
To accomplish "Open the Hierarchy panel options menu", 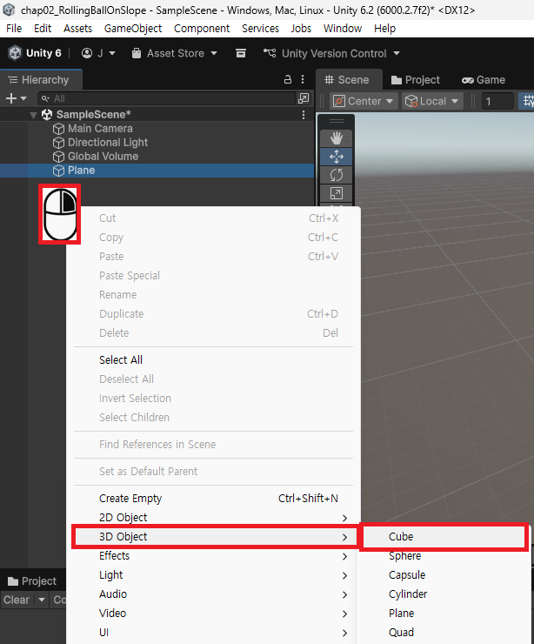I will click(x=303, y=79).
